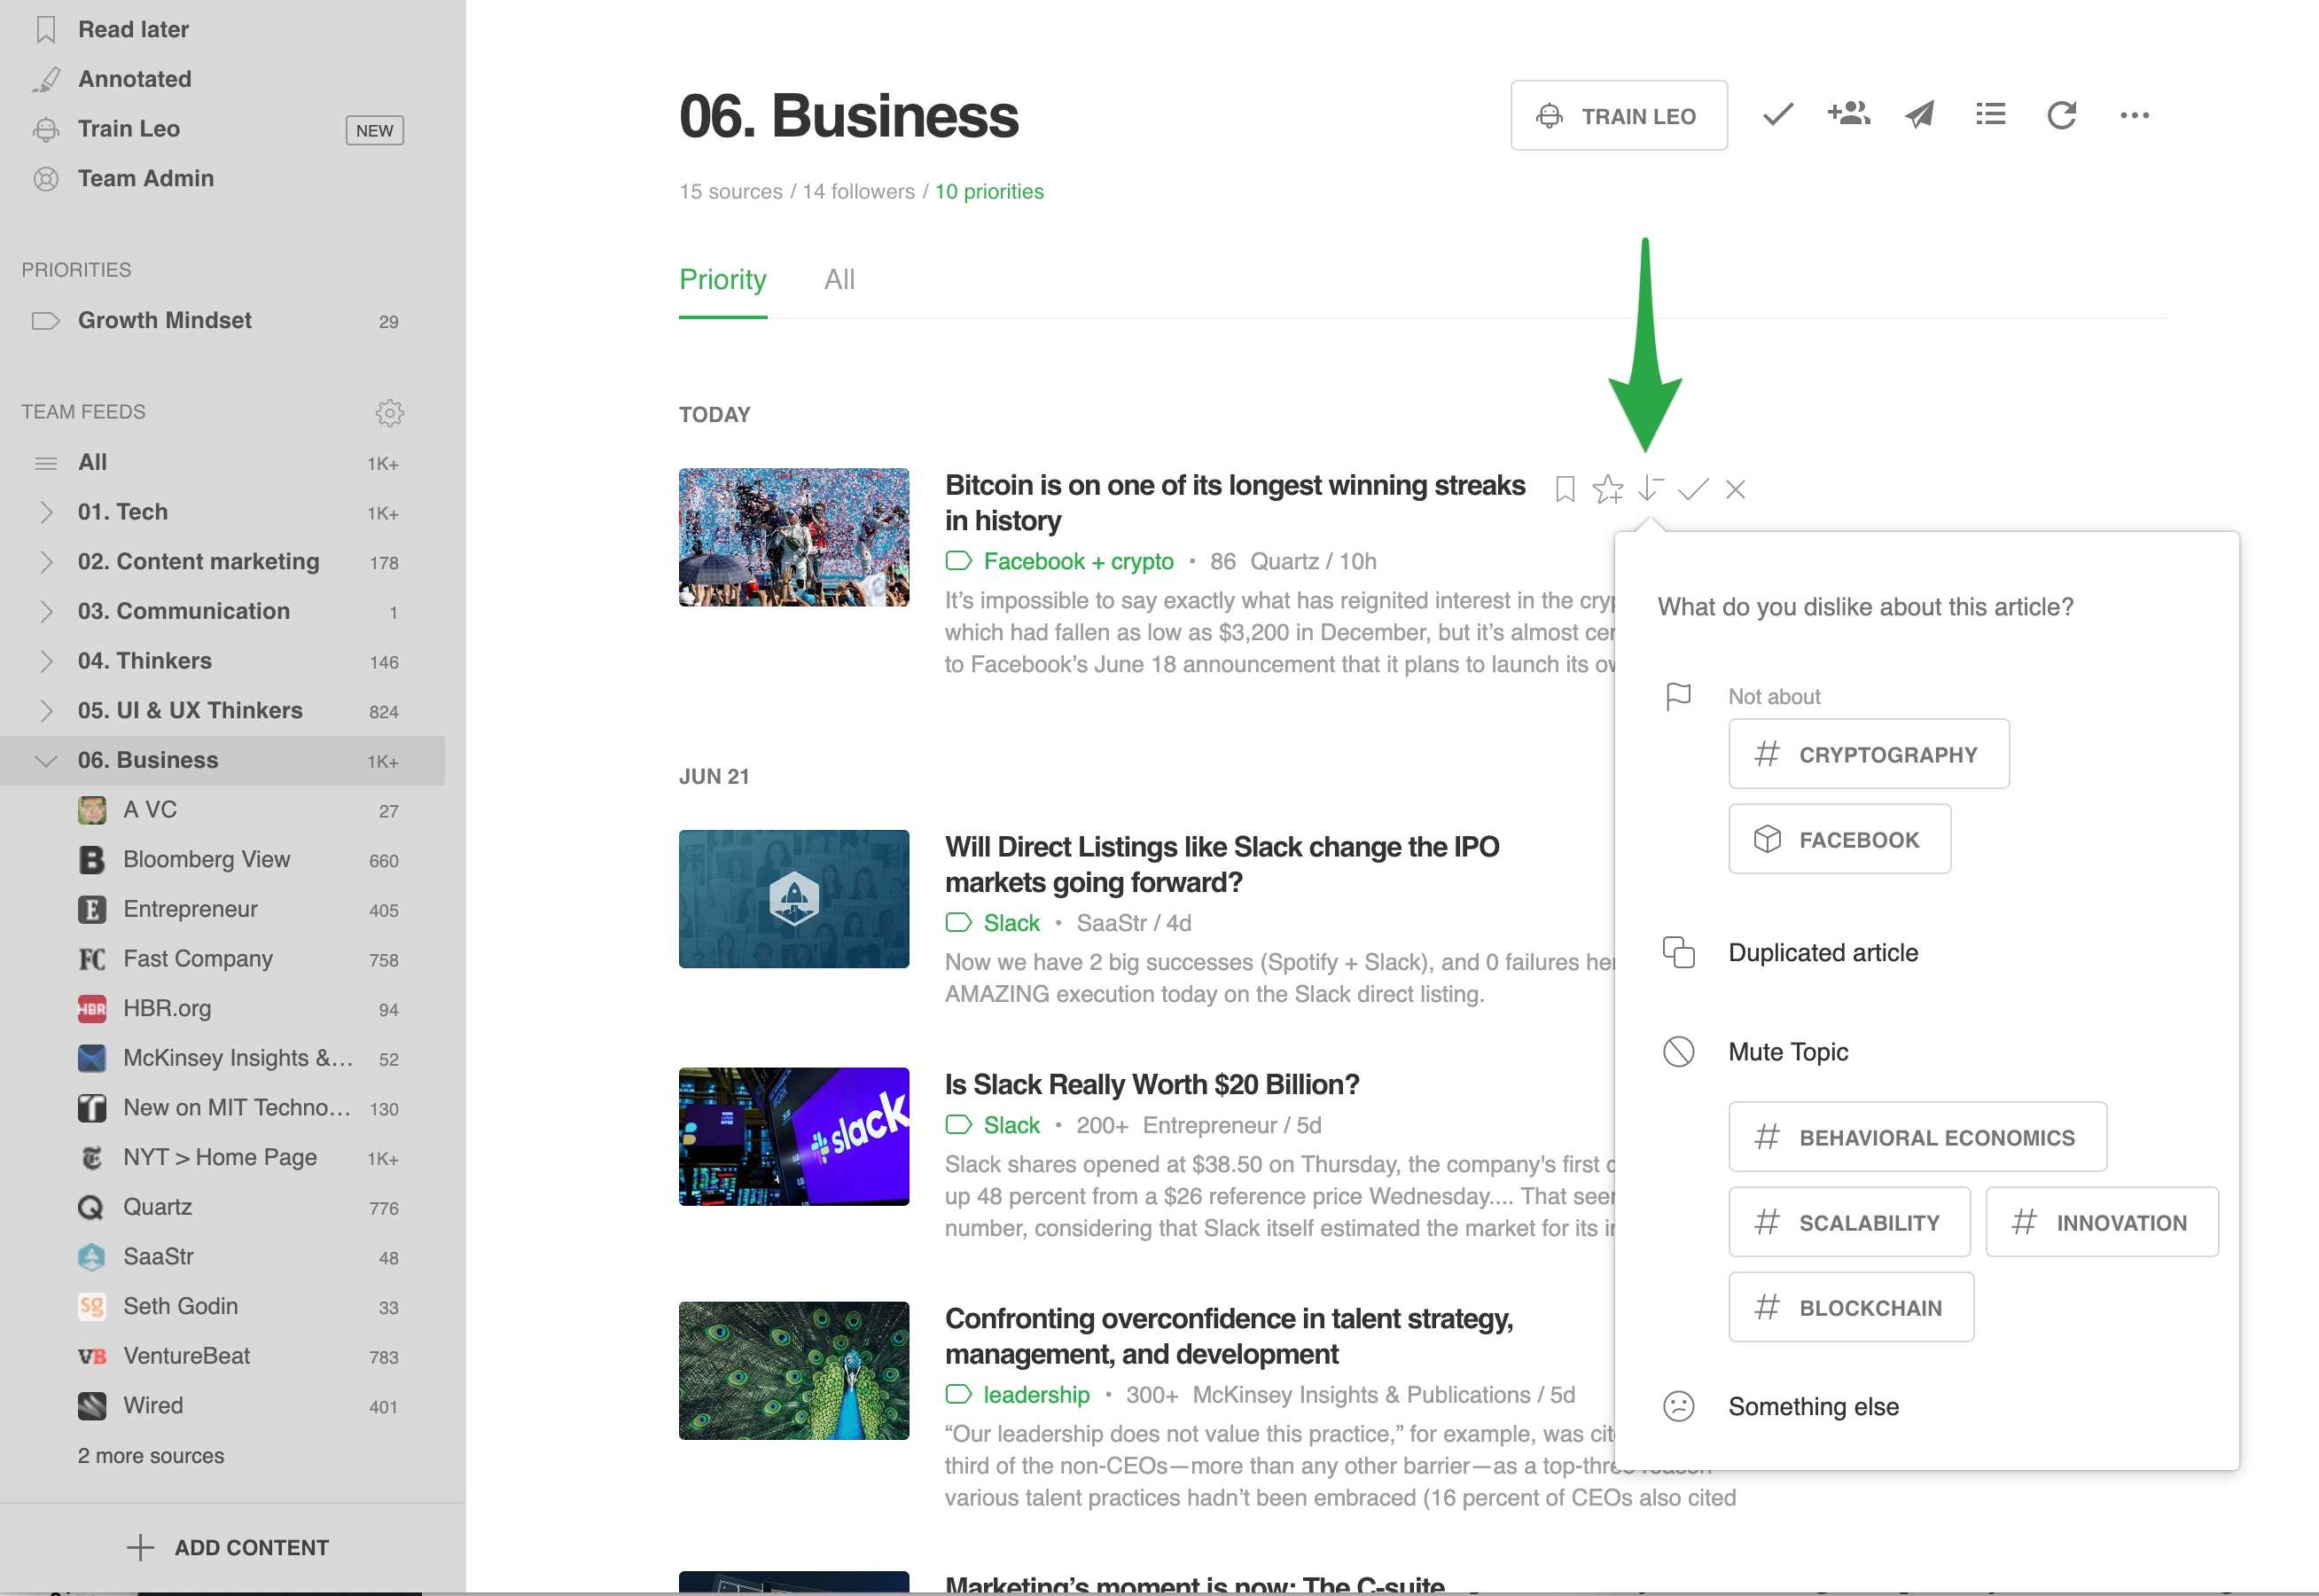Open the Slack stock ticker thumbnail
Screen dimensions: 2319x1596
click(793, 1137)
